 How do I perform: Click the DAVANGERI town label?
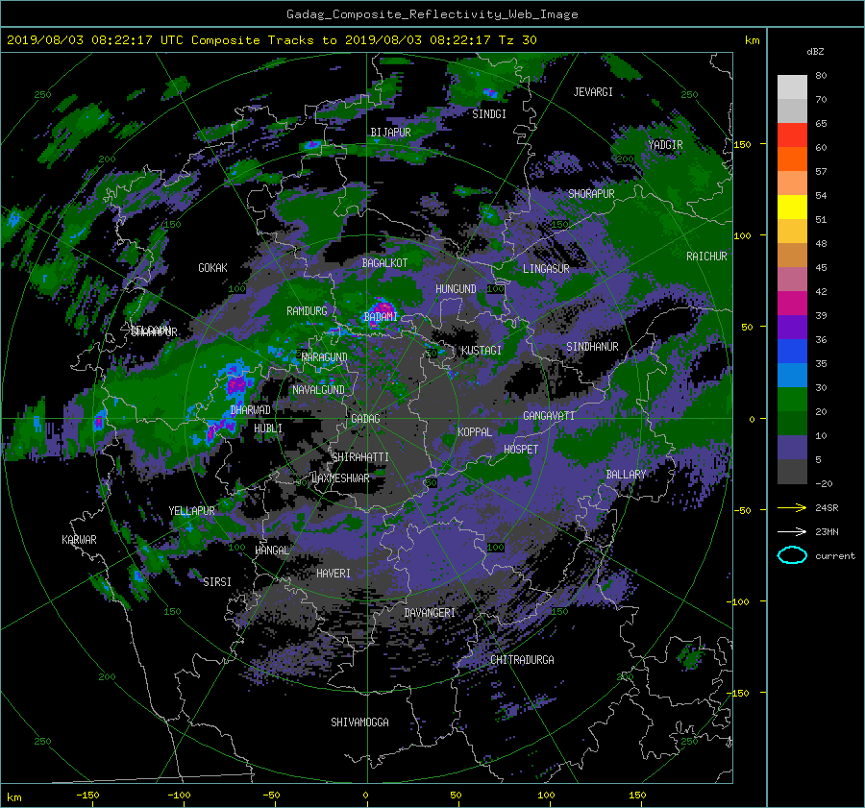pos(430,613)
